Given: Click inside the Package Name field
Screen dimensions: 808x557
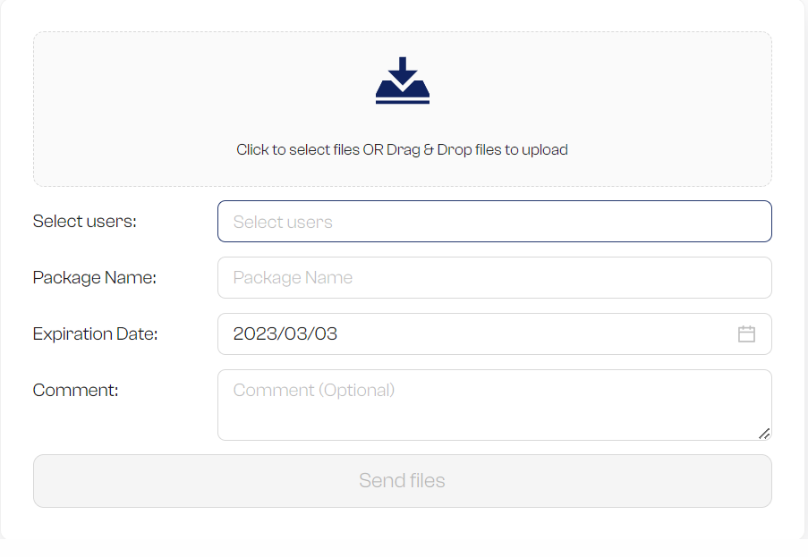Looking at the screenshot, I should tap(494, 277).
